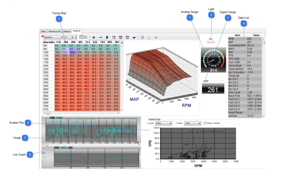Open the Ignition table dropdown
The height and width of the screenshot is (179, 286).
coord(53,37)
